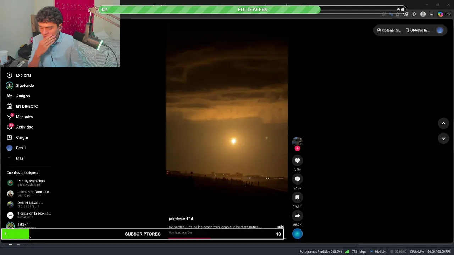The image size is (454, 255).
Task: Click Ver traducción link
Action: click(180, 233)
